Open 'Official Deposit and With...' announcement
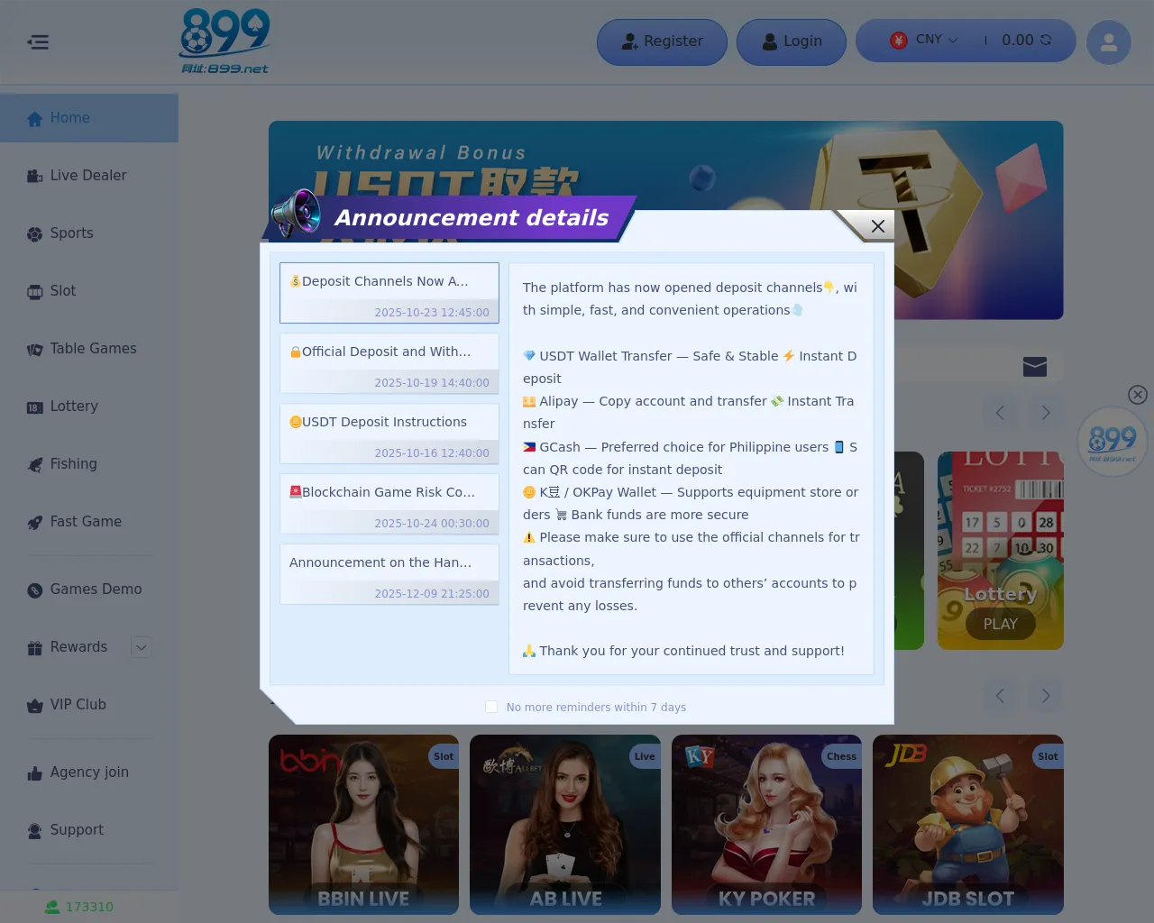The image size is (1154, 923). tap(389, 363)
